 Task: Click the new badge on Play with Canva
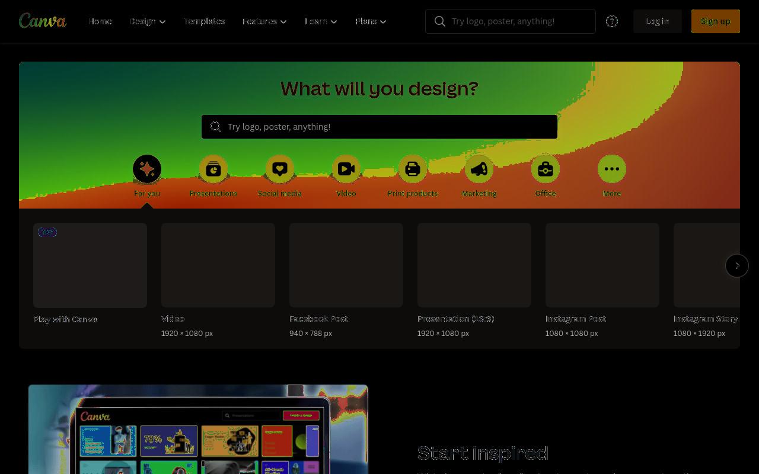pos(47,232)
